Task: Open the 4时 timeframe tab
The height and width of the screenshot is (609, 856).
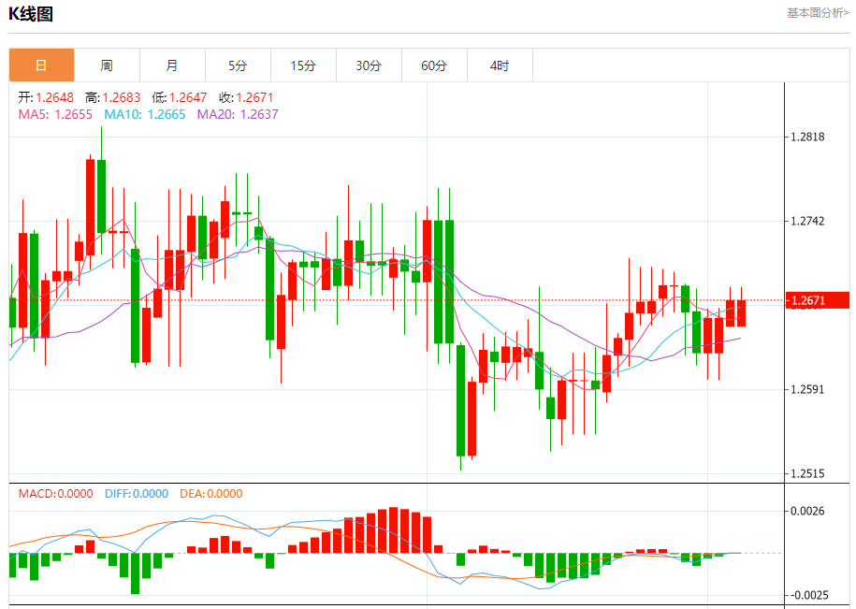Action: 501,65
